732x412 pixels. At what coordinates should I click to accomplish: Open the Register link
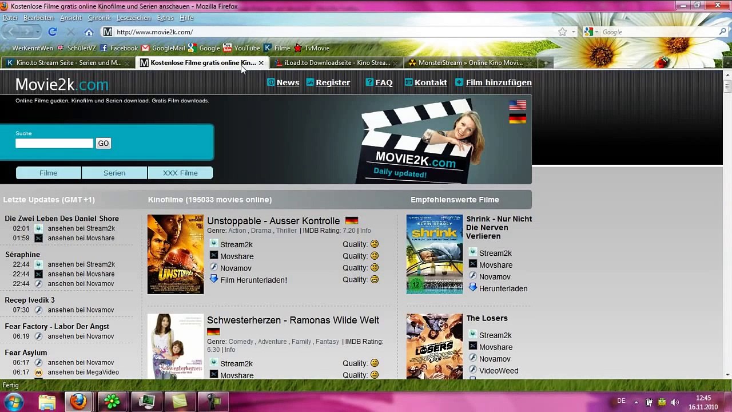(333, 82)
